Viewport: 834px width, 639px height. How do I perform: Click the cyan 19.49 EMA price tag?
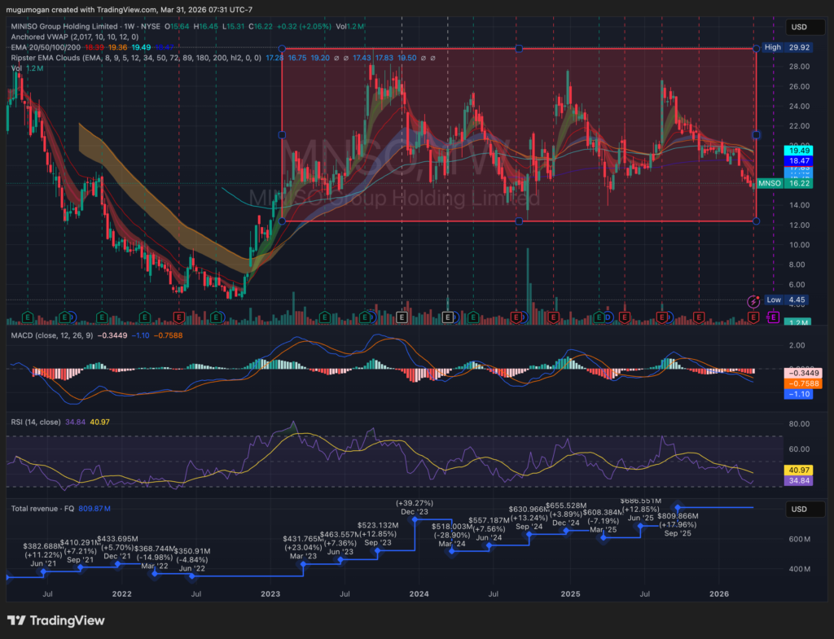pos(797,149)
